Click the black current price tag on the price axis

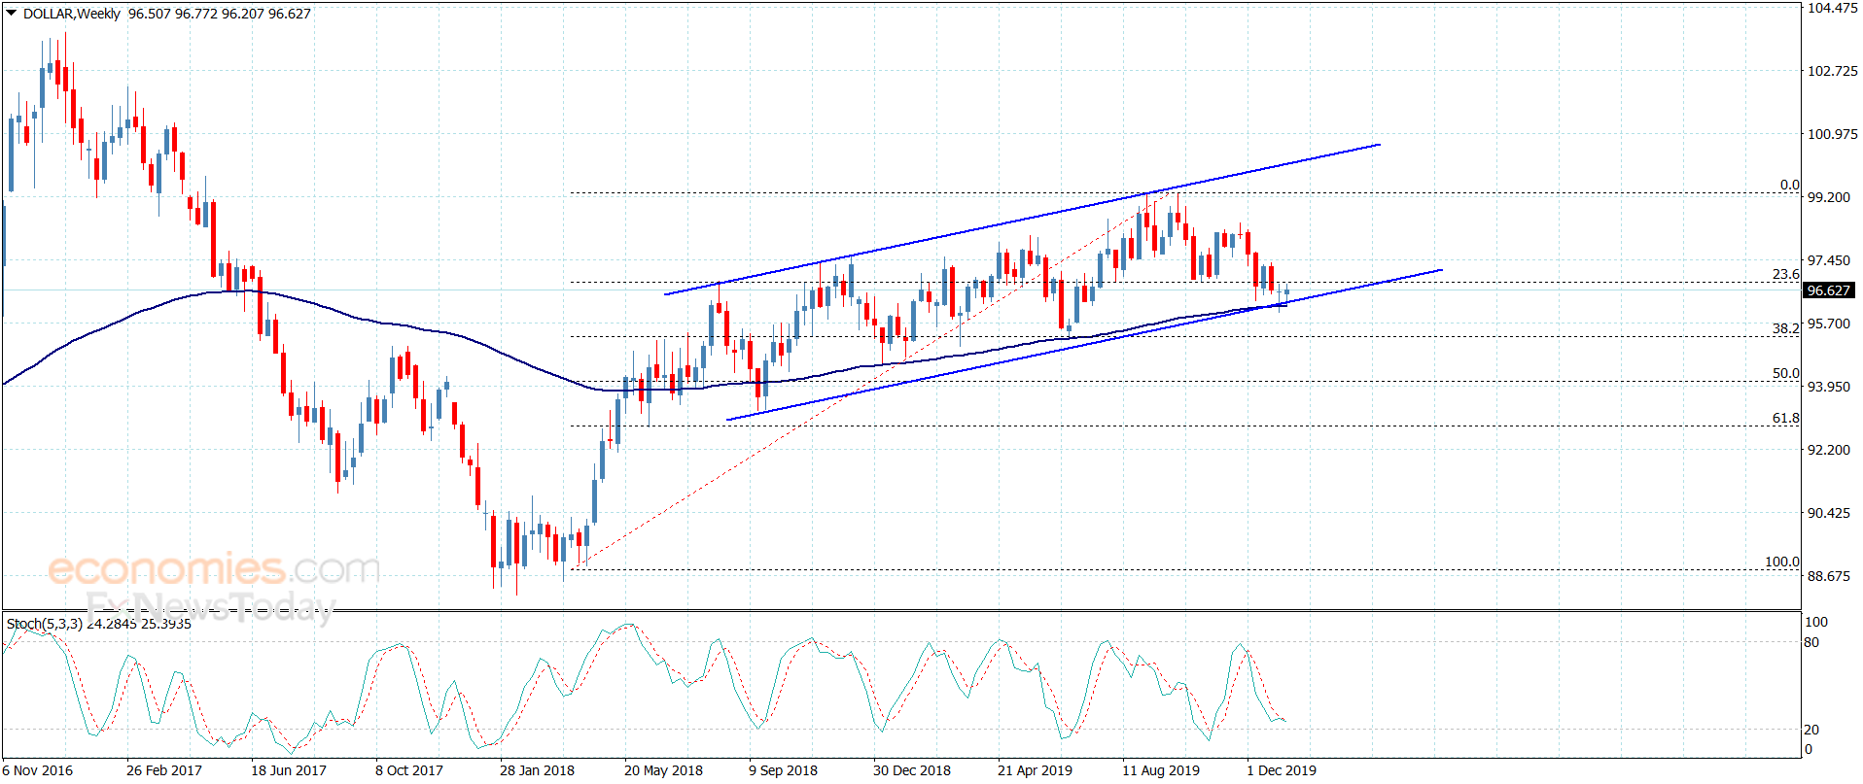tap(1829, 290)
